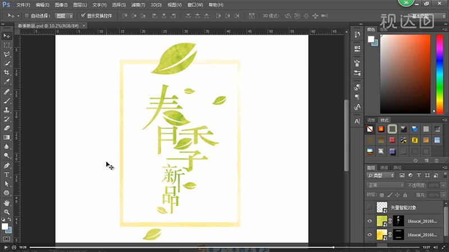The height and width of the screenshot is (252, 449).
Task: Apply the red style swatch
Action: (x=392, y=140)
